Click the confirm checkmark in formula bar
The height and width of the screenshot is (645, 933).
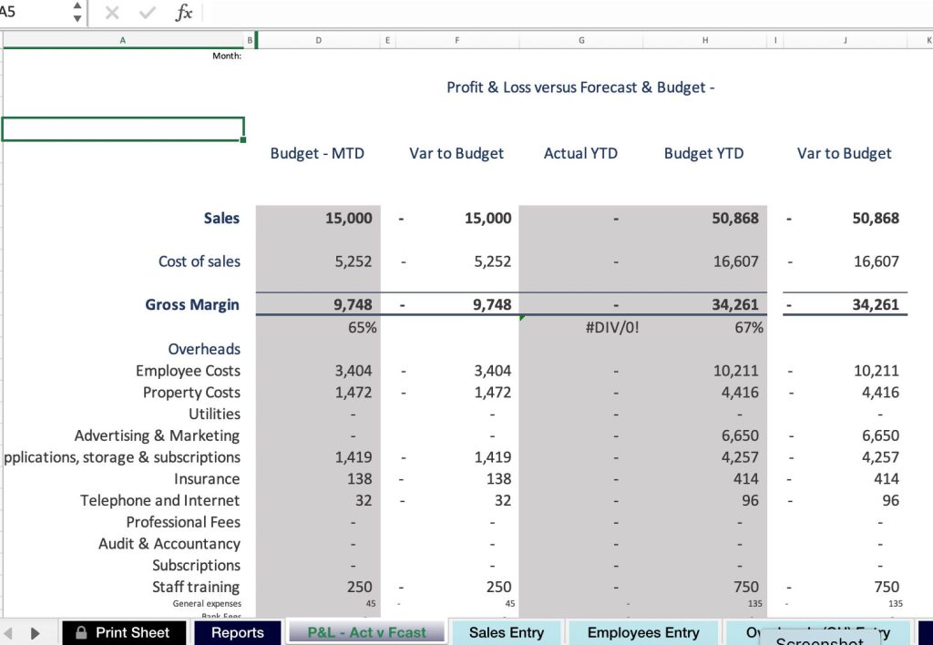[148, 13]
